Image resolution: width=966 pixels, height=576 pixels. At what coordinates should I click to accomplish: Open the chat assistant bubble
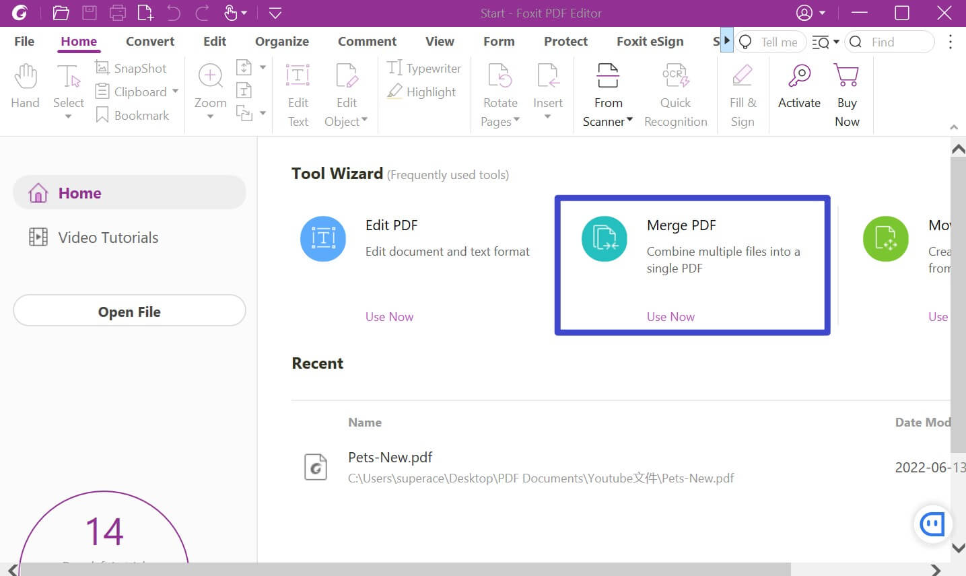(x=932, y=524)
